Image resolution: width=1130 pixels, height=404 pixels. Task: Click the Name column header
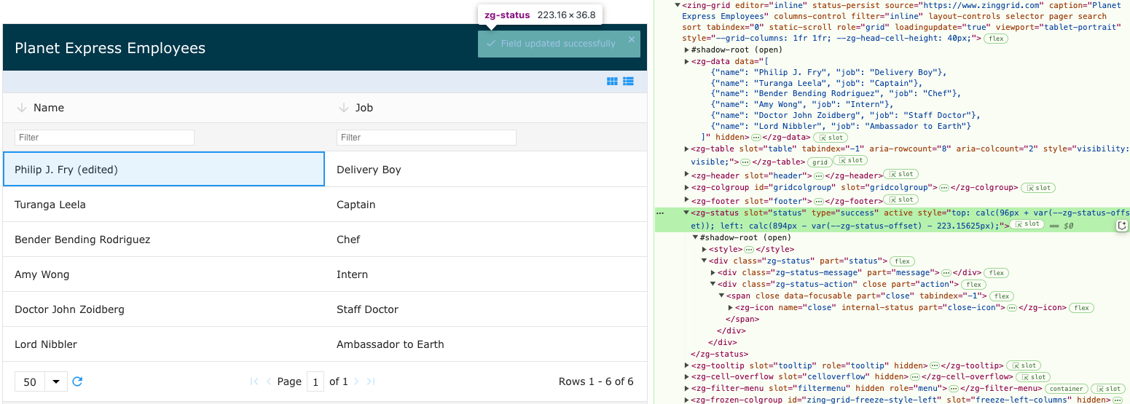click(x=164, y=108)
